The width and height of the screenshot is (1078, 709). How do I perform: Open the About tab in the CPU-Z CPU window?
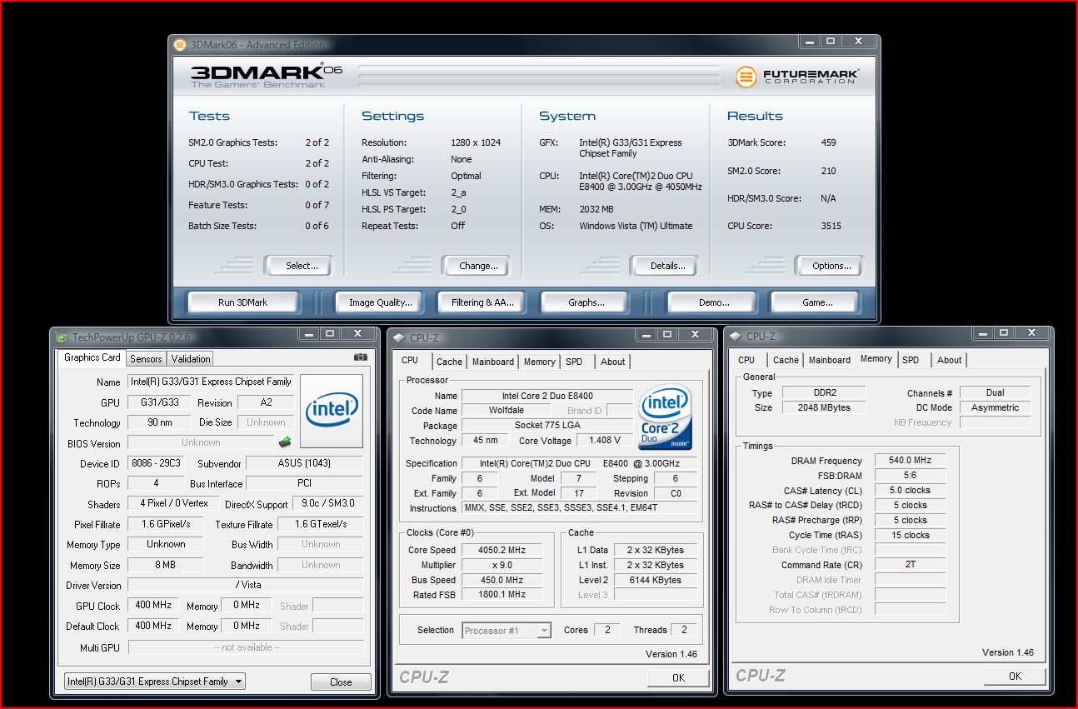613,362
